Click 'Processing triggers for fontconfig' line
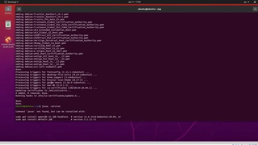Viewport: 258px width, 145px height. 52,72
